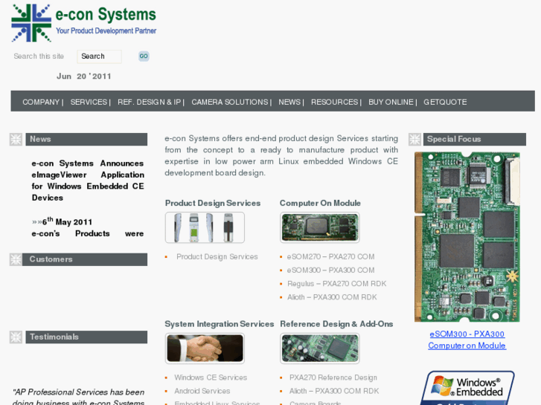Click the GO search button
This screenshot has height=405, width=541.
[x=144, y=56]
